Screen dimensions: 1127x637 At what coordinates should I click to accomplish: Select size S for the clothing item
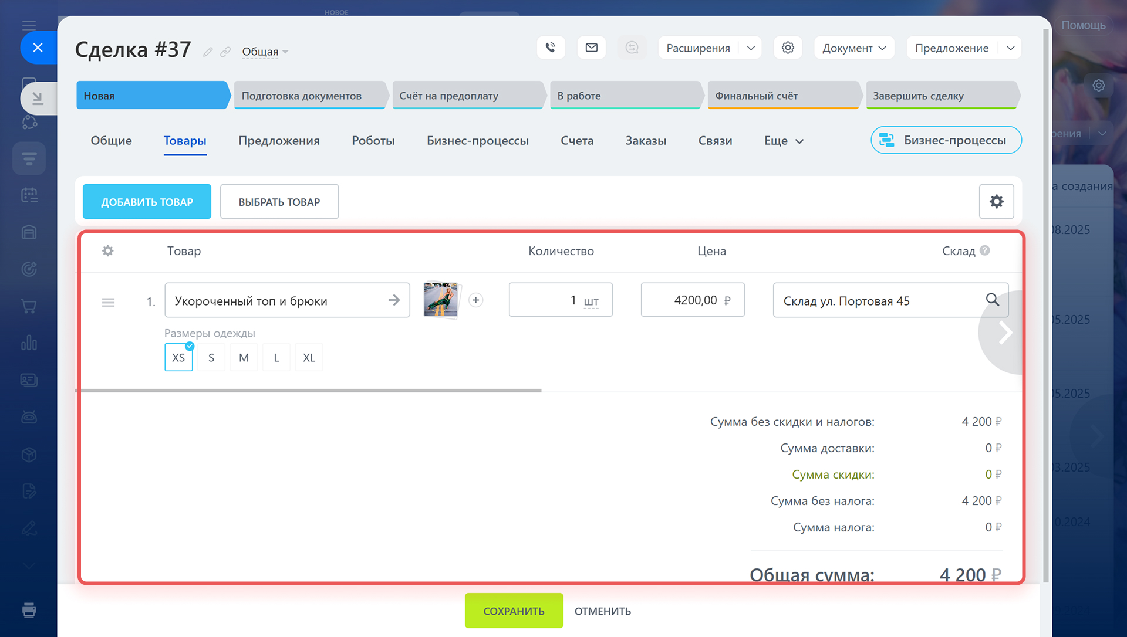[211, 358]
